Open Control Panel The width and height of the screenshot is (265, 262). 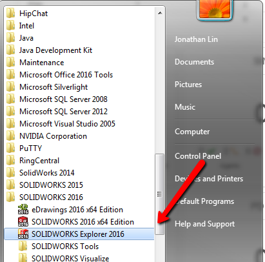coord(198,156)
